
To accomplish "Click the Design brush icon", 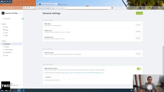I will 4,47.
